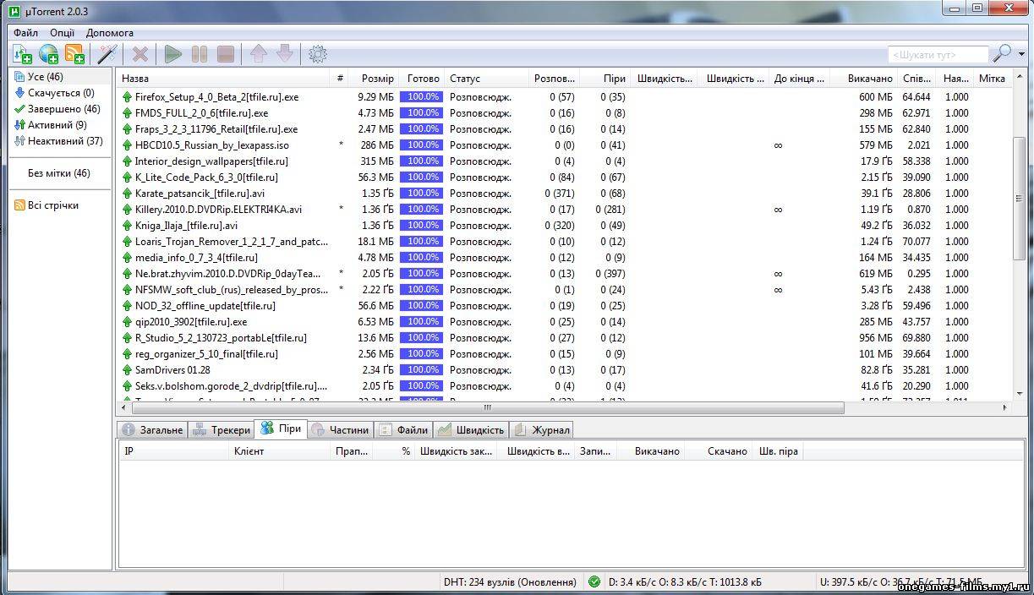Click the Move Down Queue arrow icon
This screenshot has height=595, width=1034.
pyautogui.click(x=285, y=54)
